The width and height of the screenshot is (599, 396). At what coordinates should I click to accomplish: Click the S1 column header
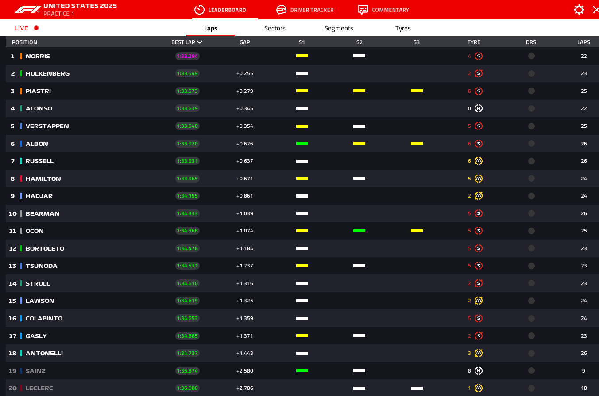pyautogui.click(x=302, y=42)
